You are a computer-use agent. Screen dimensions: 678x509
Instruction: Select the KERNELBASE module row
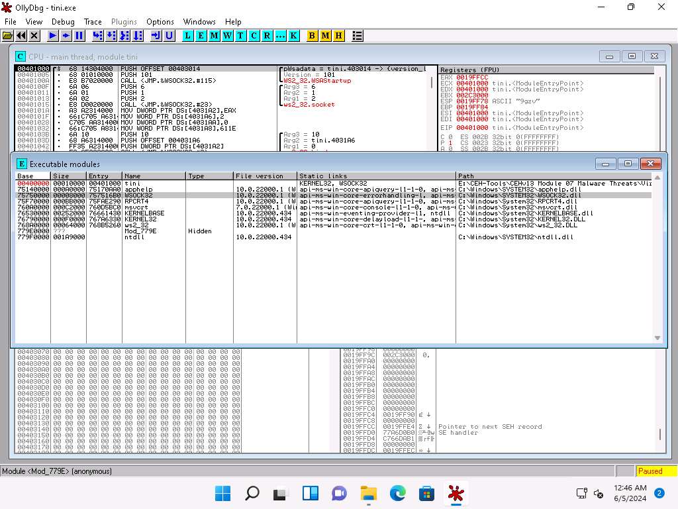144,213
